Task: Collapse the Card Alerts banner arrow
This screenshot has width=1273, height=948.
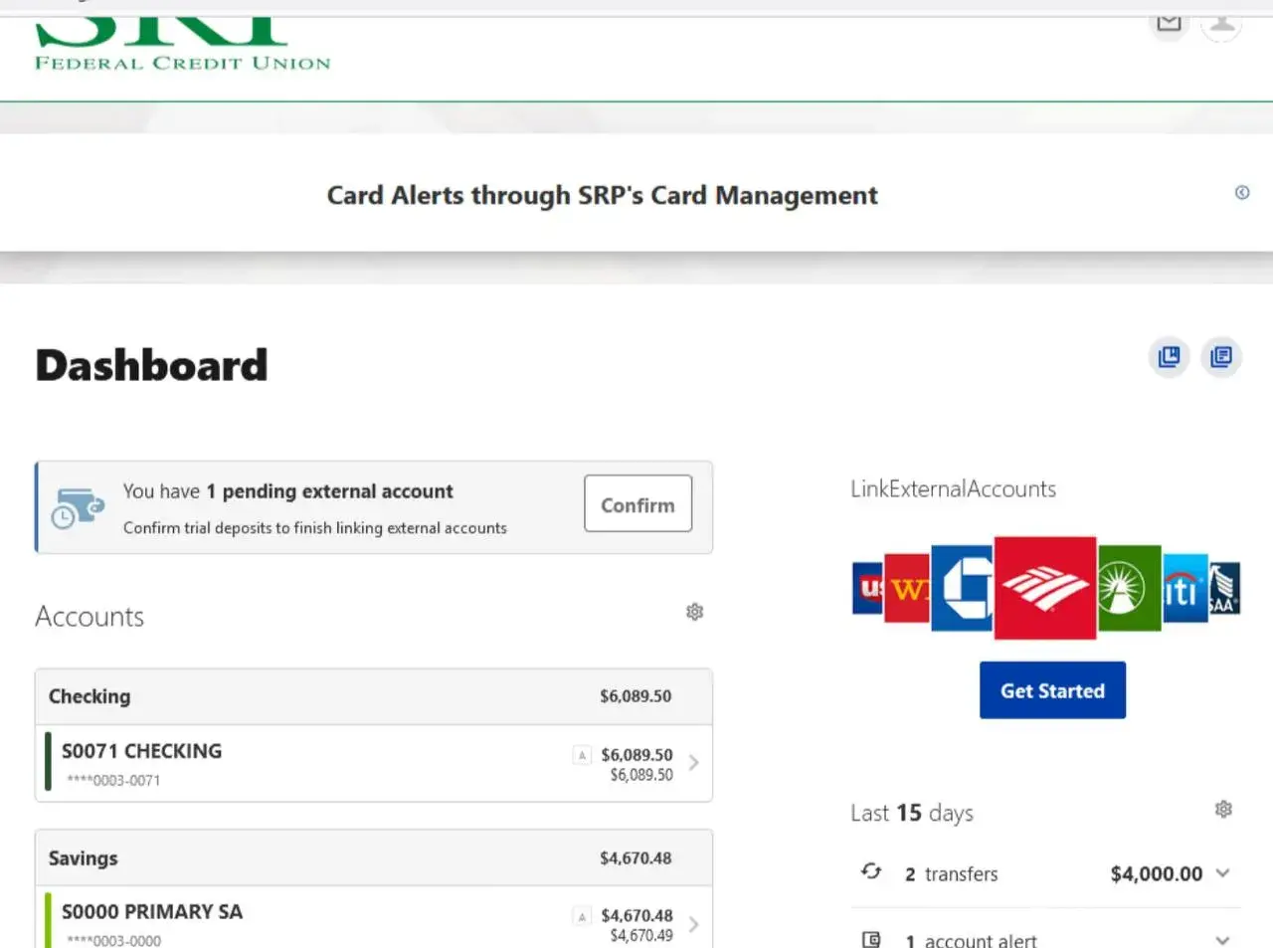Action: click(x=1242, y=193)
